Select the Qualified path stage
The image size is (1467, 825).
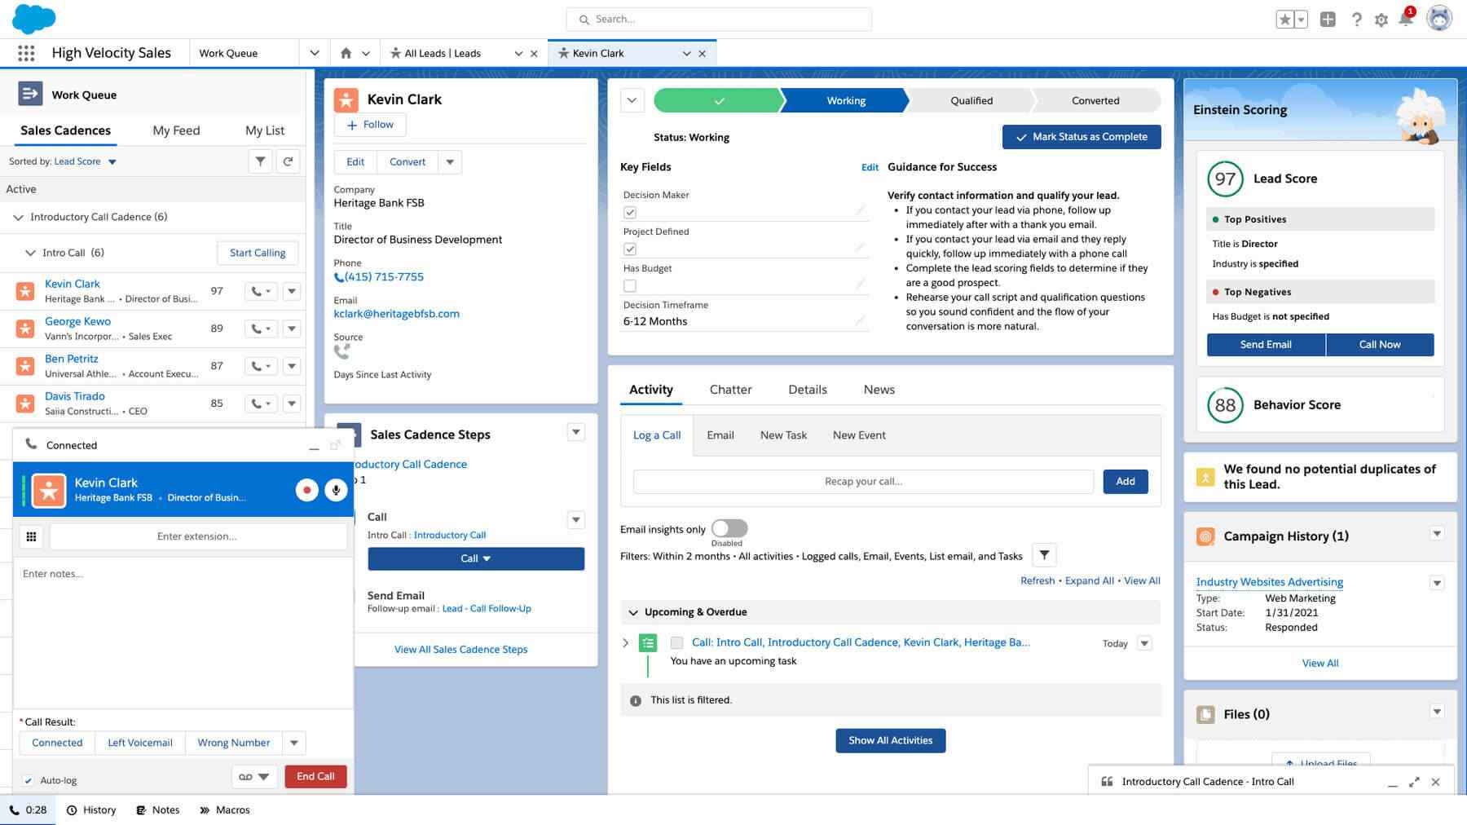click(x=971, y=101)
